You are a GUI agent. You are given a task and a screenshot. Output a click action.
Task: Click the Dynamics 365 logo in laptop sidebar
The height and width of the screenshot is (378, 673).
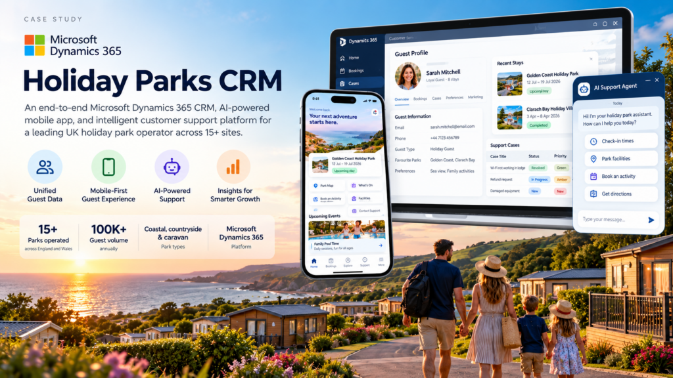pyautogui.click(x=342, y=41)
